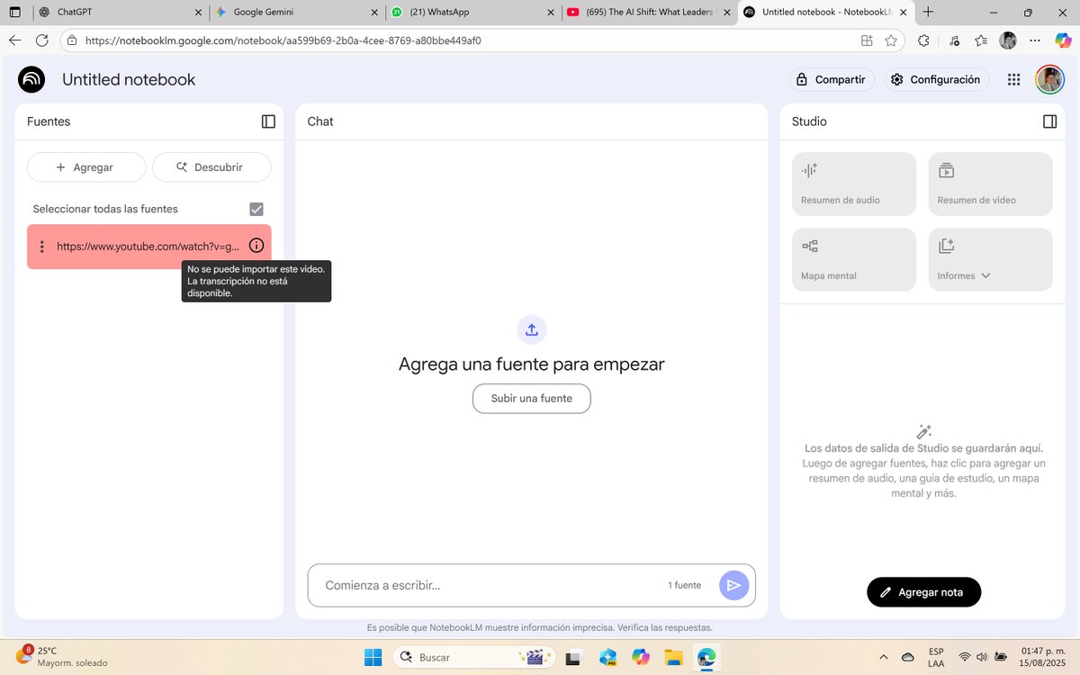Open the three-dot menu on the YouTube source
This screenshot has width=1080, height=675.
pos(41,245)
